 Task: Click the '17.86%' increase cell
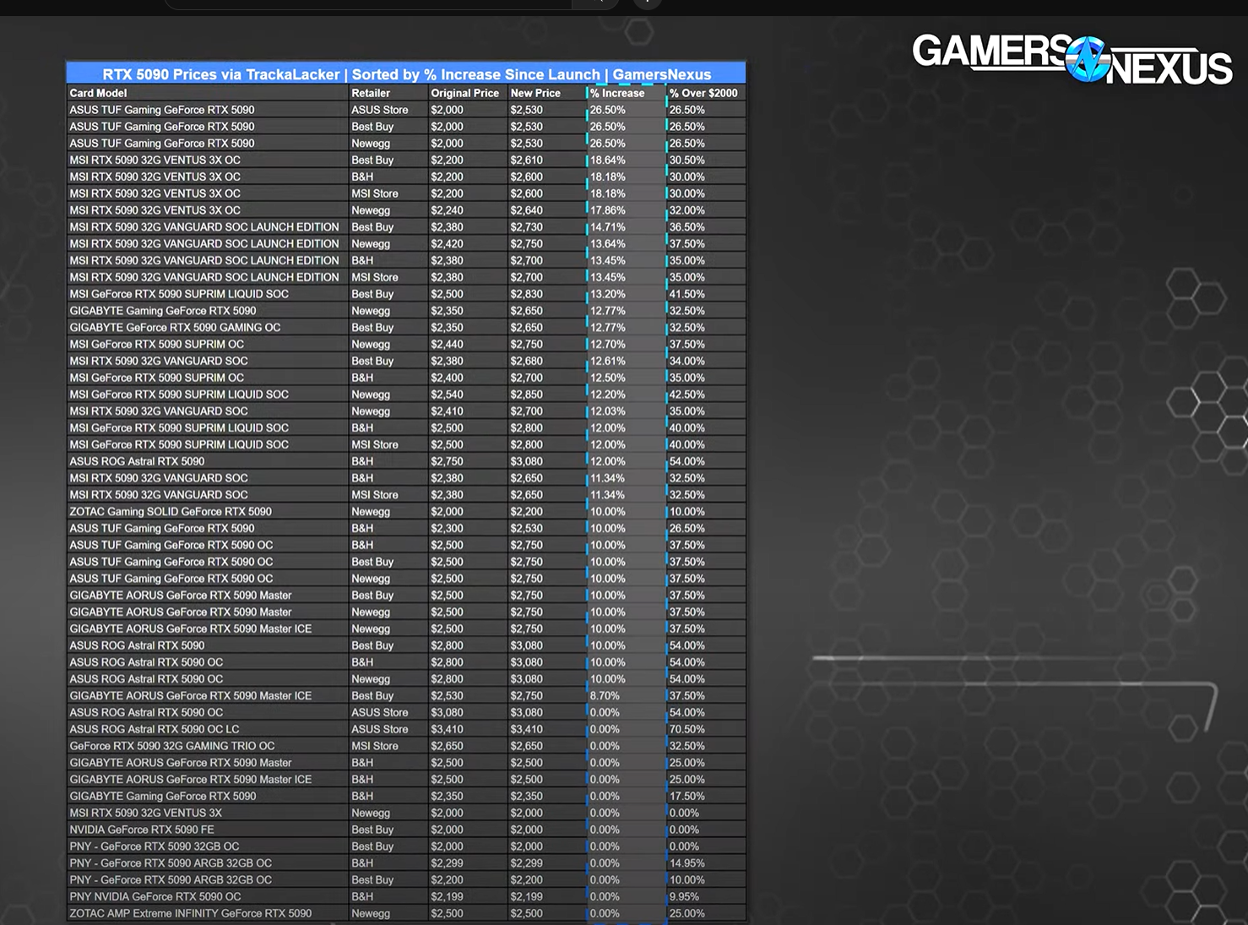point(608,210)
